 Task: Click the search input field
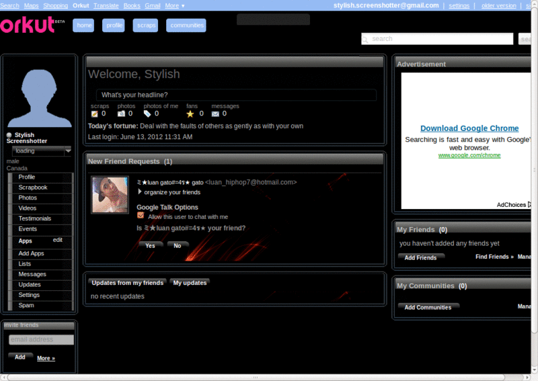(x=437, y=39)
